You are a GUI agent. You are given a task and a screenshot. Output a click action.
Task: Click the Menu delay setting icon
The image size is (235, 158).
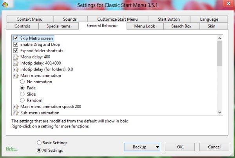(x=16, y=57)
